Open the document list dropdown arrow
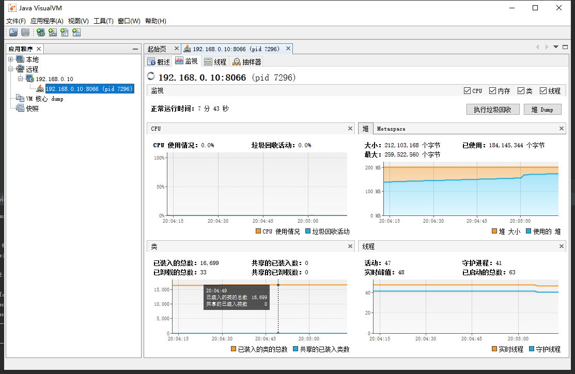The height and width of the screenshot is (374, 575). [556, 47]
